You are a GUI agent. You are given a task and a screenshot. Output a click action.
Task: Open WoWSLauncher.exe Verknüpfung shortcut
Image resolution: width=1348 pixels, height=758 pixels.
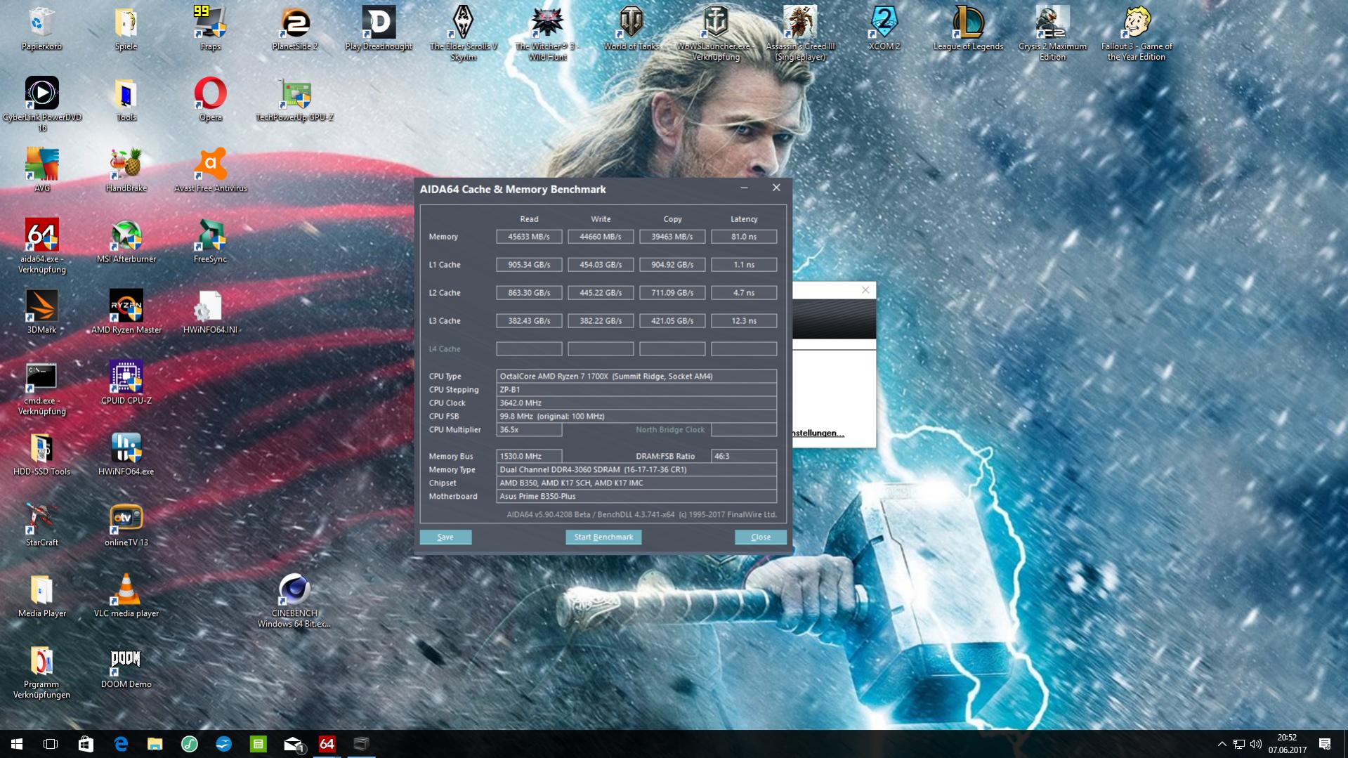[716, 33]
